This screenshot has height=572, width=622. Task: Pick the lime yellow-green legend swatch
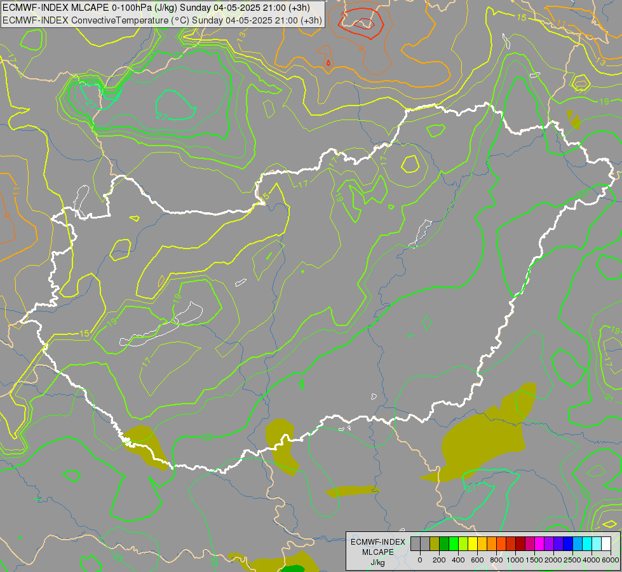(463, 543)
